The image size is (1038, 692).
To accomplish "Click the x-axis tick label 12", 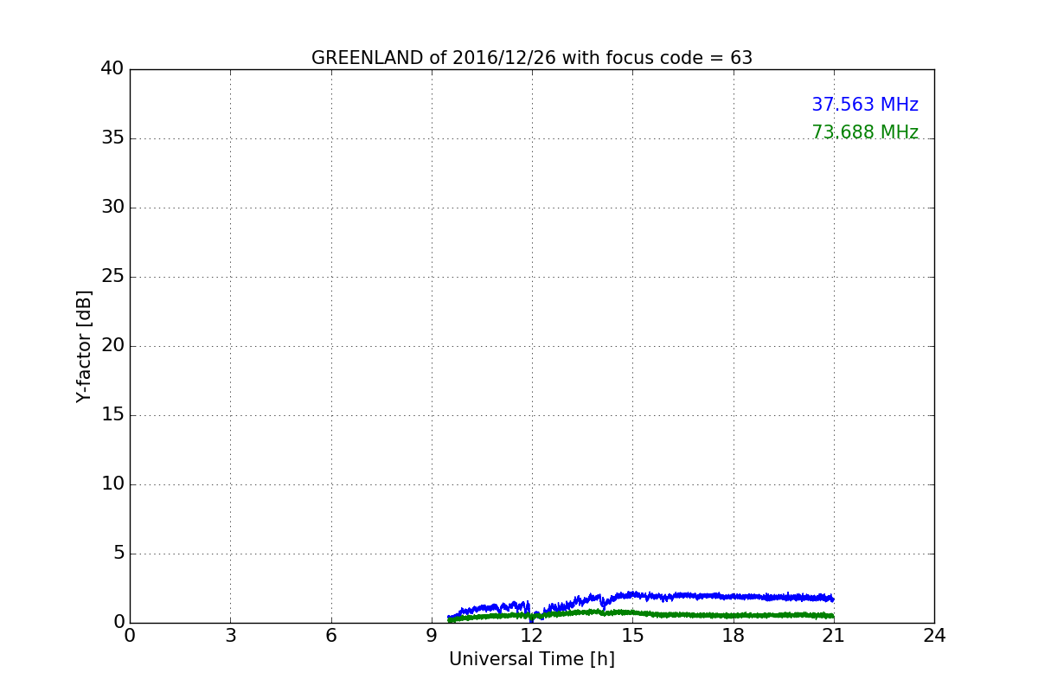I will coord(532,636).
